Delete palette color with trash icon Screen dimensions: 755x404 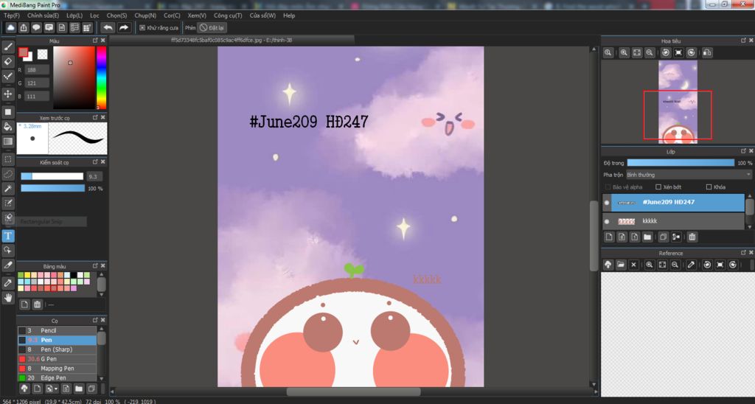(37, 304)
